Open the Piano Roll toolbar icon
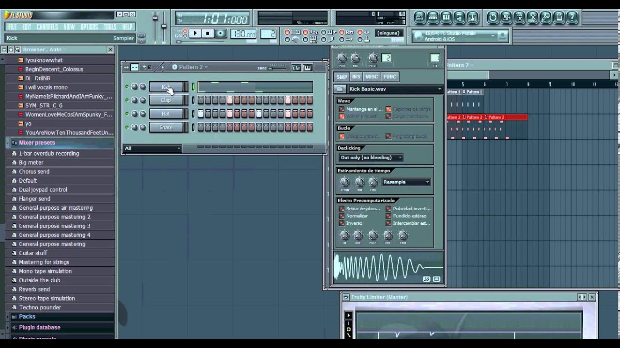620x348 pixels. 446,18
